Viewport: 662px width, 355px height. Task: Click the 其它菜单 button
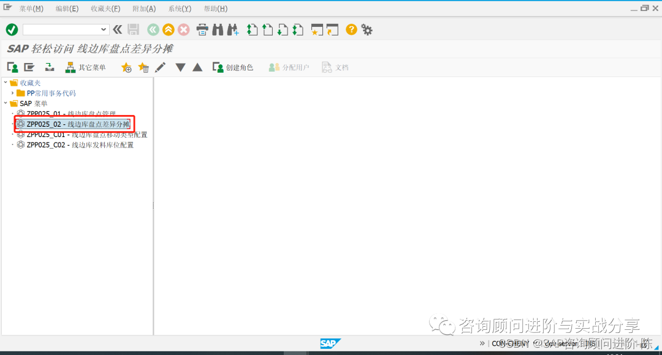pyautogui.click(x=85, y=67)
